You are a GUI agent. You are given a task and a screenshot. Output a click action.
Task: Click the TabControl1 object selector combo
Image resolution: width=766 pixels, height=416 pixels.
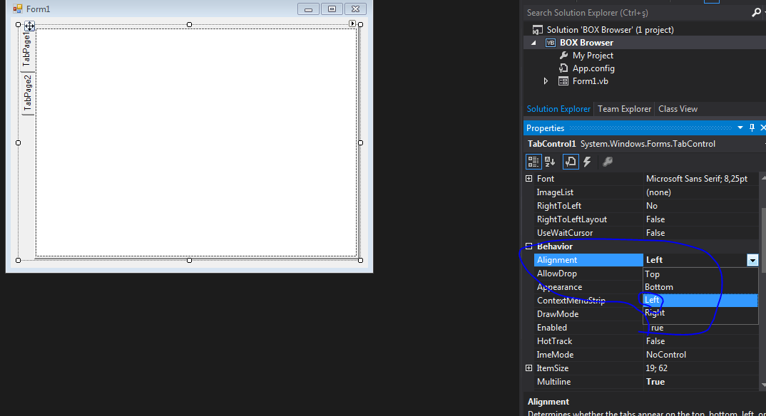tap(645, 144)
